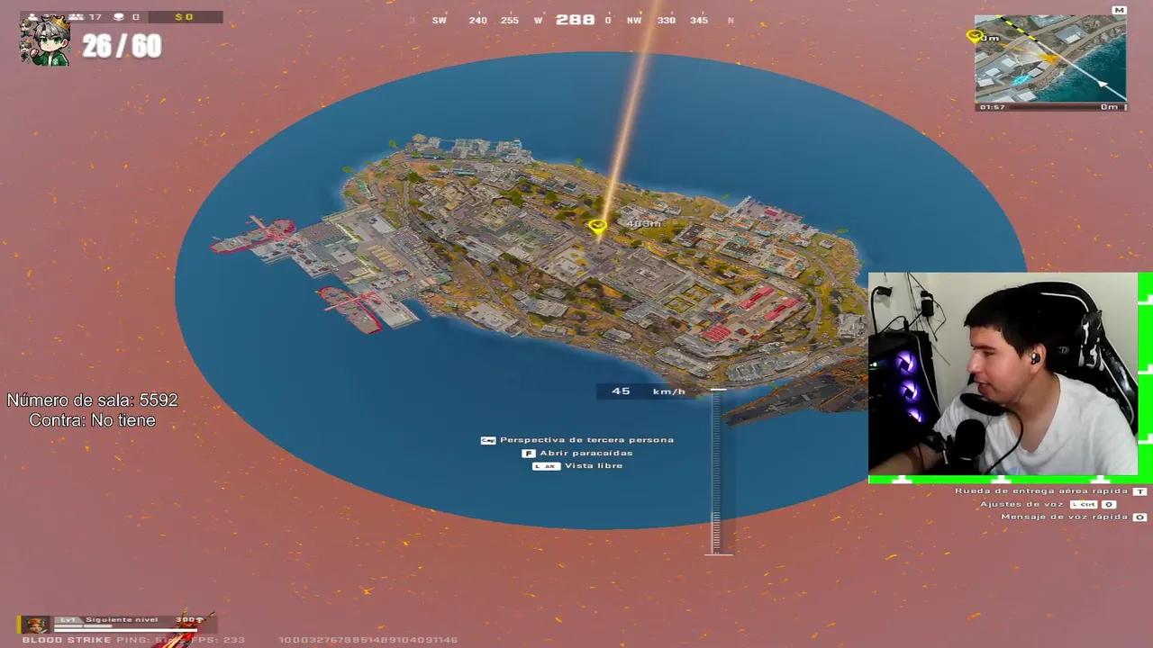Screen dimensions: 1153x648
Task: Click the 01:57 timer under the minimap
Action: [993, 107]
